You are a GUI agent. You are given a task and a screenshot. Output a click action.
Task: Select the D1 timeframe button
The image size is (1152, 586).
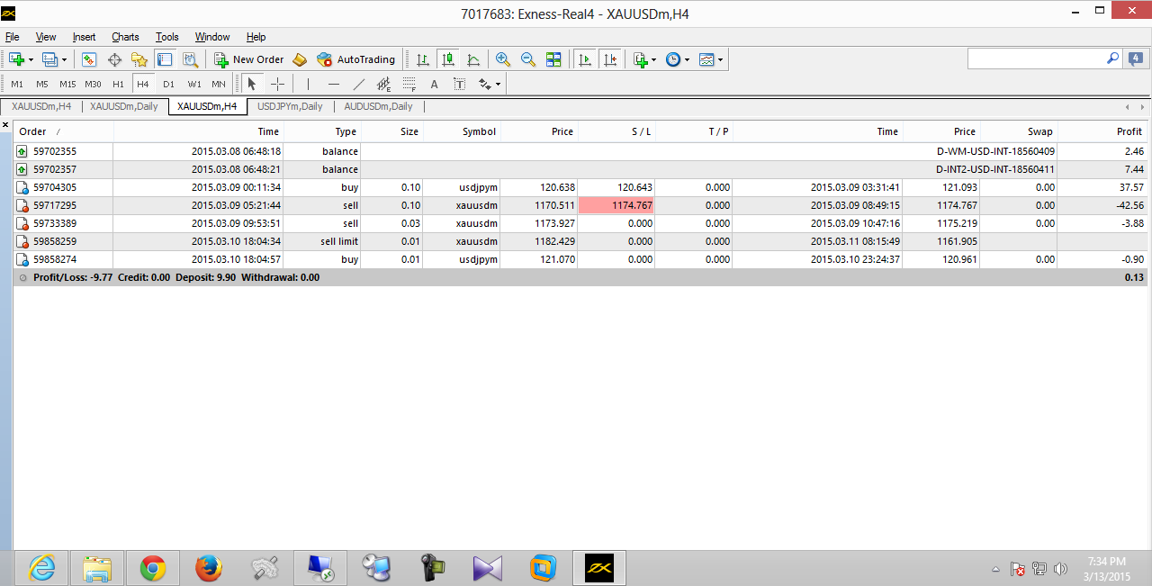pos(168,84)
